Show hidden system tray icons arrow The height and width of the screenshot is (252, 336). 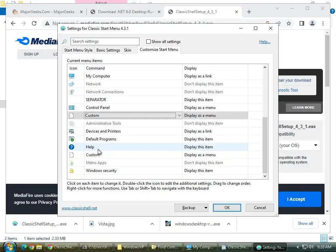(x=298, y=247)
